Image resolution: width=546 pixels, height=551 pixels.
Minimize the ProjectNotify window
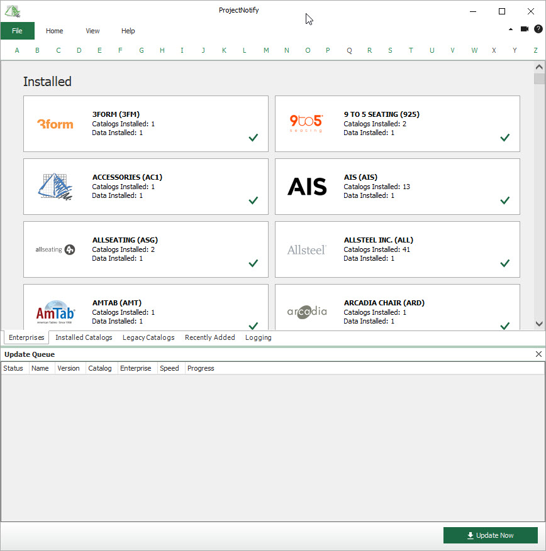click(473, 11)
